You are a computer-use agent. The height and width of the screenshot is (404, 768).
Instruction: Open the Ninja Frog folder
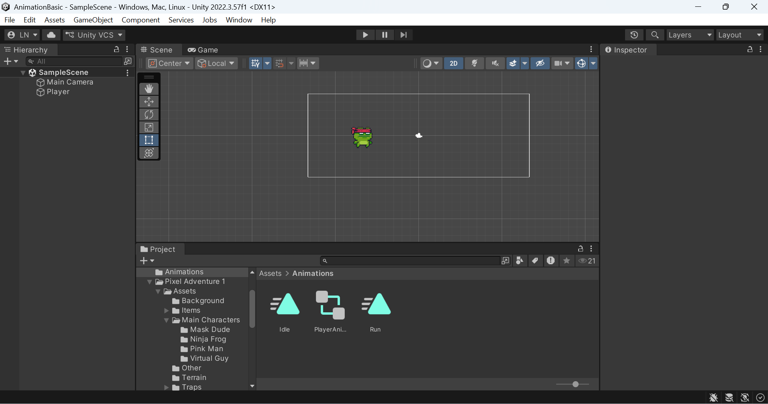tap(208, 339)
